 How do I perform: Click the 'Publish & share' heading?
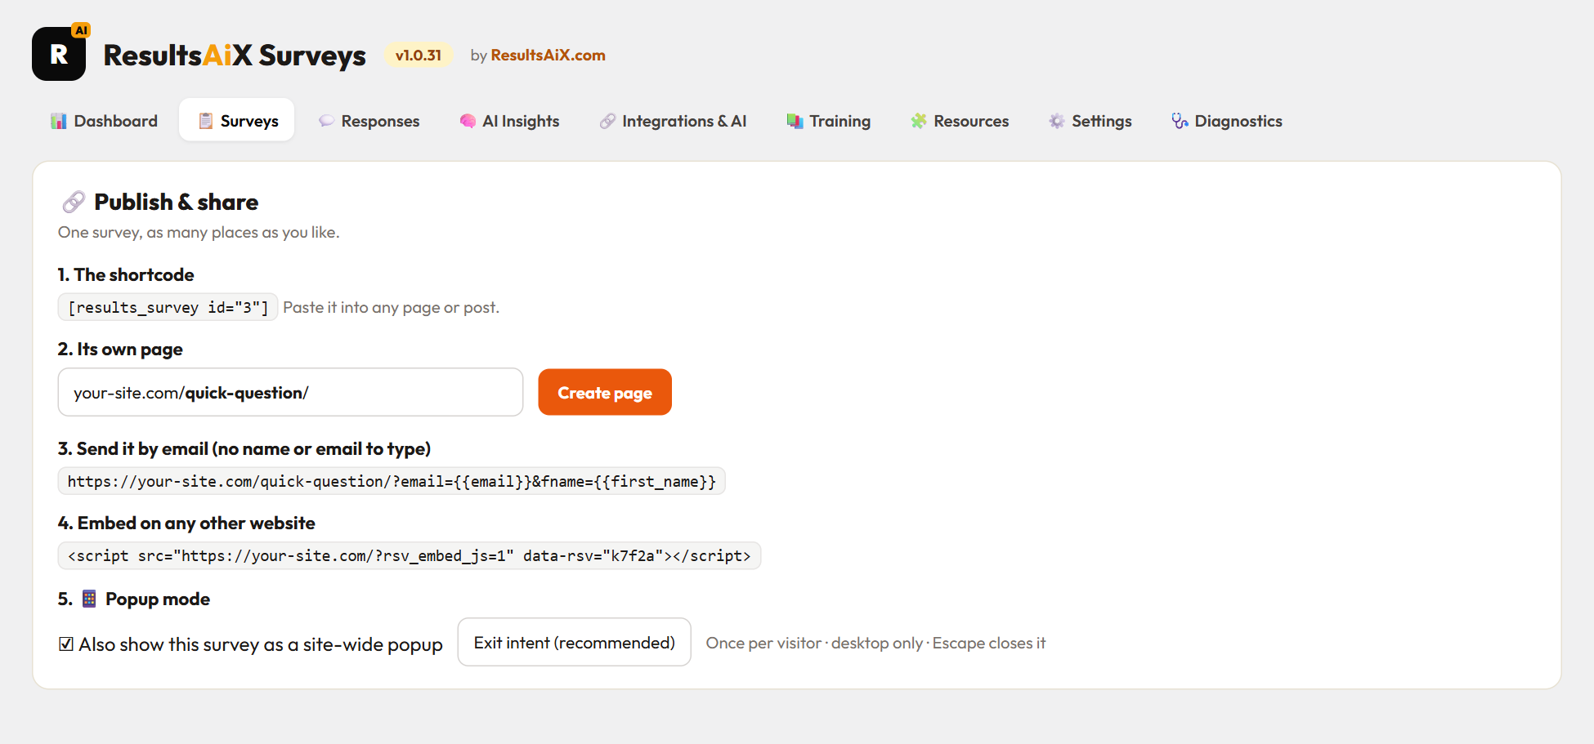pyautogui.click(x=176, y=202)
